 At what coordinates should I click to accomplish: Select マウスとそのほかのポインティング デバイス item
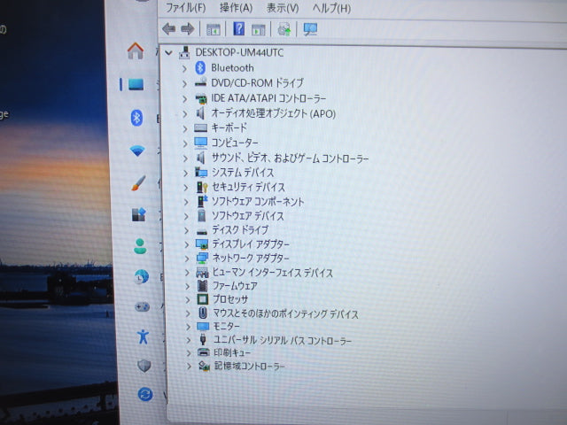285,313
